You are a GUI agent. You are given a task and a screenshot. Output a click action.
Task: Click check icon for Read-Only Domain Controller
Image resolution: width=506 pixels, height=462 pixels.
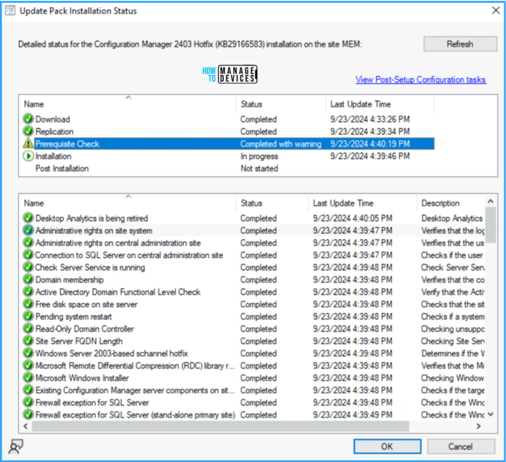(28, 329)
